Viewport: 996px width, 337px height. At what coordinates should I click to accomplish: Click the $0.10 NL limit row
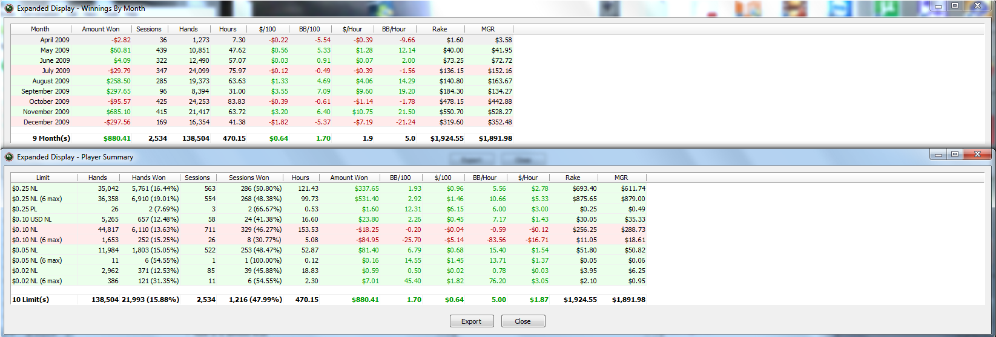click(328, 229)
